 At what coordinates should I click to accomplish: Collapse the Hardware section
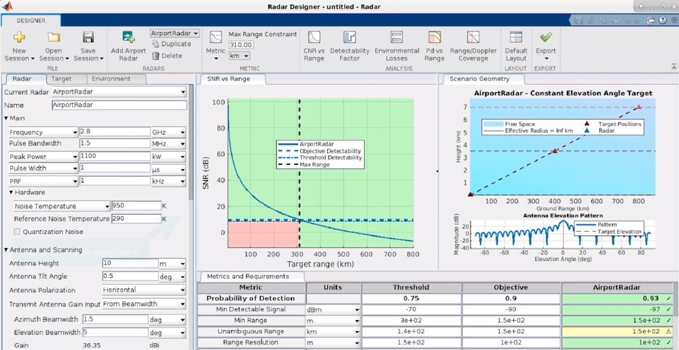point(12,192)
